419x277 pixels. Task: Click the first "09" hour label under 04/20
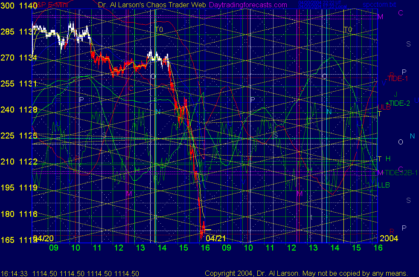54,248
